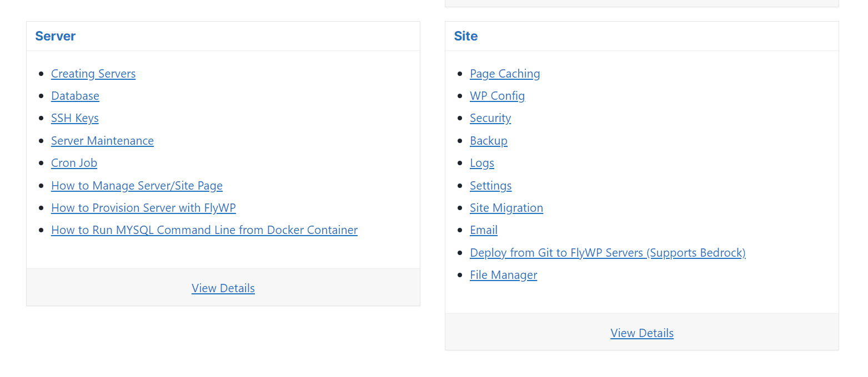
Task: Click View Details under Server card
Action: [x=223, y=288]
